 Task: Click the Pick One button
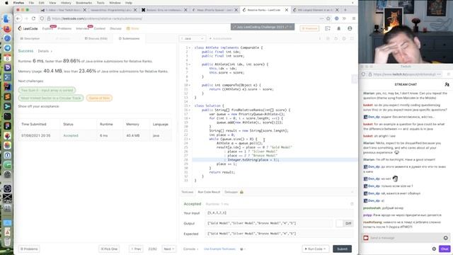point(109,249)
